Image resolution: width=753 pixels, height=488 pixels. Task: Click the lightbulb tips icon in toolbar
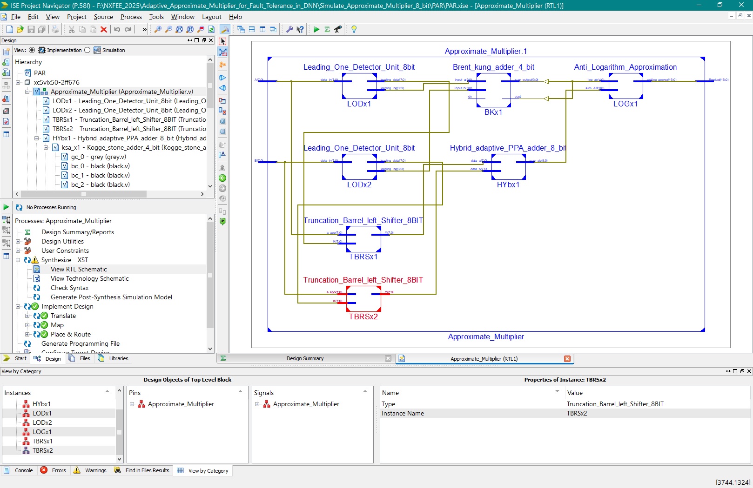(x=354, y=29)
